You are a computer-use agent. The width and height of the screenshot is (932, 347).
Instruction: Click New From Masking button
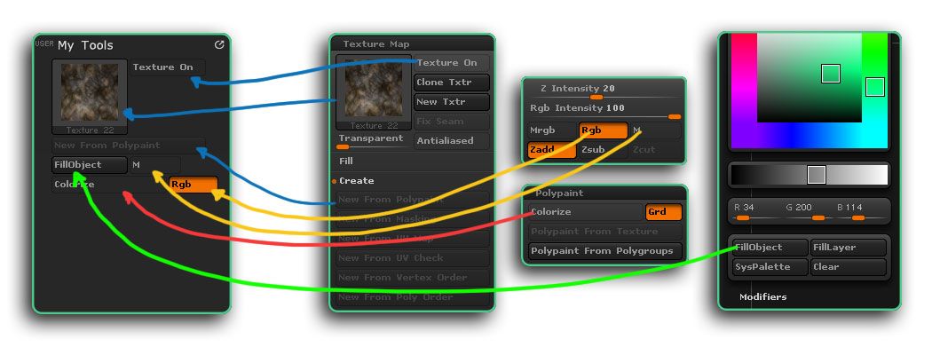click(413, 219)
